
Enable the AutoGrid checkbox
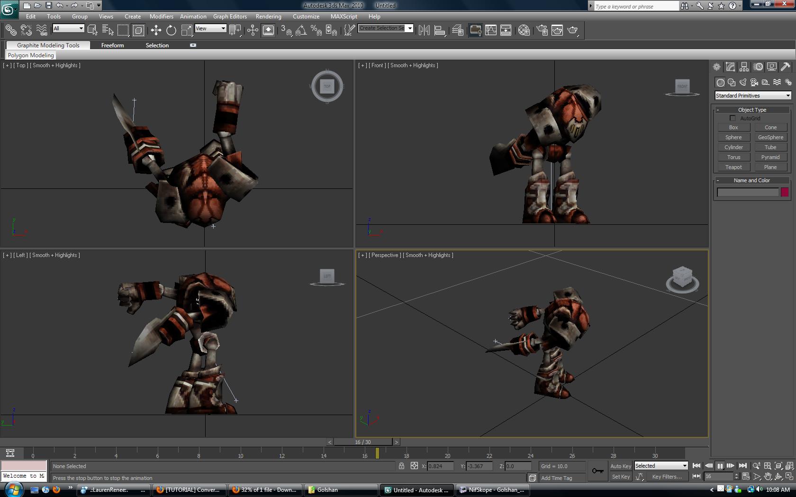click(x=733, y=118)
